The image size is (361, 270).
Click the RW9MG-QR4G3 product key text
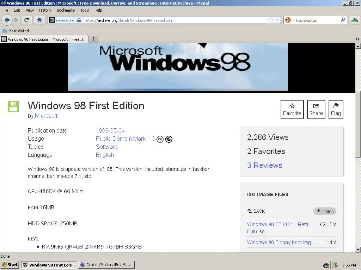pos(92,246)
